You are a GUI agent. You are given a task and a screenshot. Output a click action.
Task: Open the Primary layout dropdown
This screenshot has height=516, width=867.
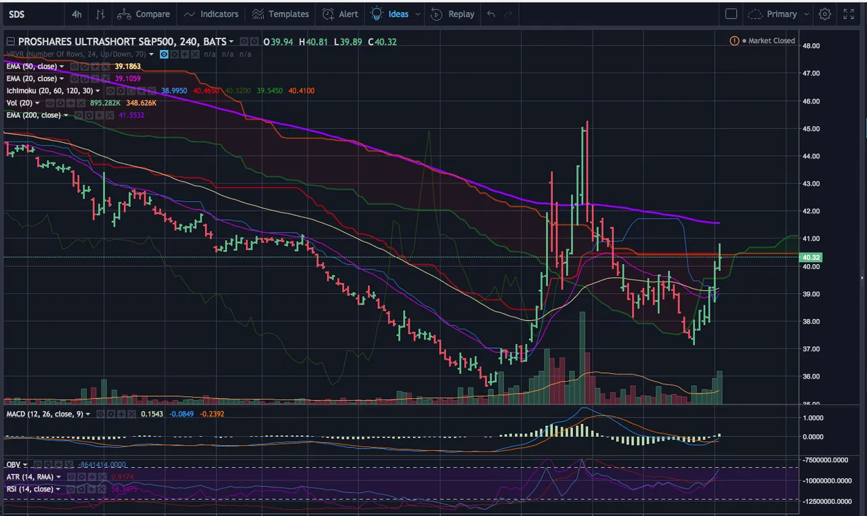tap(778, 14)
